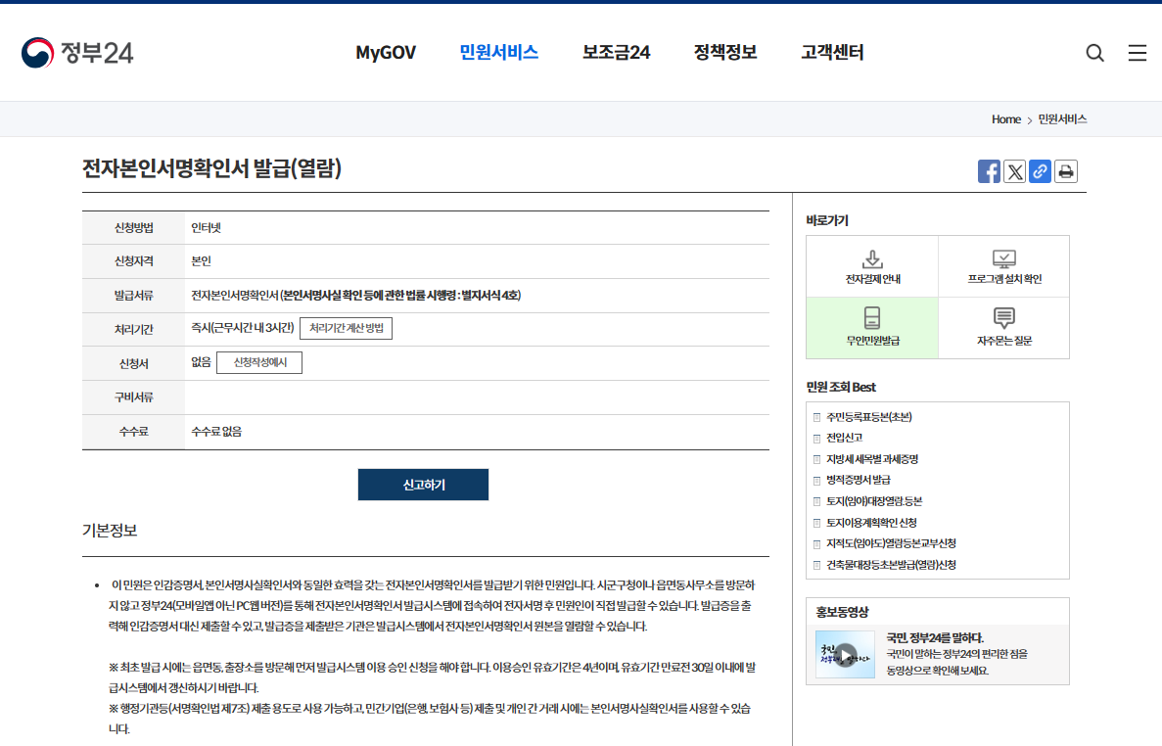Image resolution: width=1162 pixels, height=746 pixels.
Task: Open the hamburger menu
Action: click(1137, 53)
